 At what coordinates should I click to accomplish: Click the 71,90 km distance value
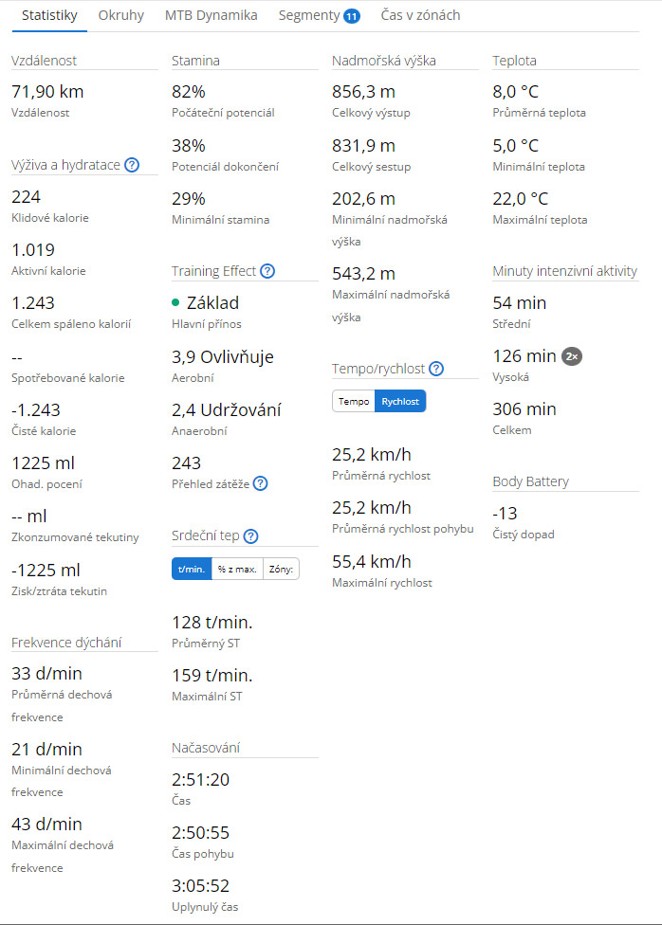click(x=46, y=91)
